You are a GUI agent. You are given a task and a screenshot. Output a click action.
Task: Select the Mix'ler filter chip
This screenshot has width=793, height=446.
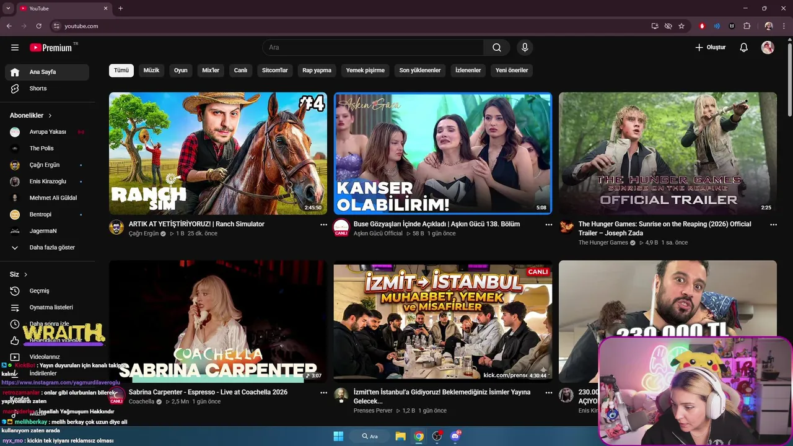[211, 71]
